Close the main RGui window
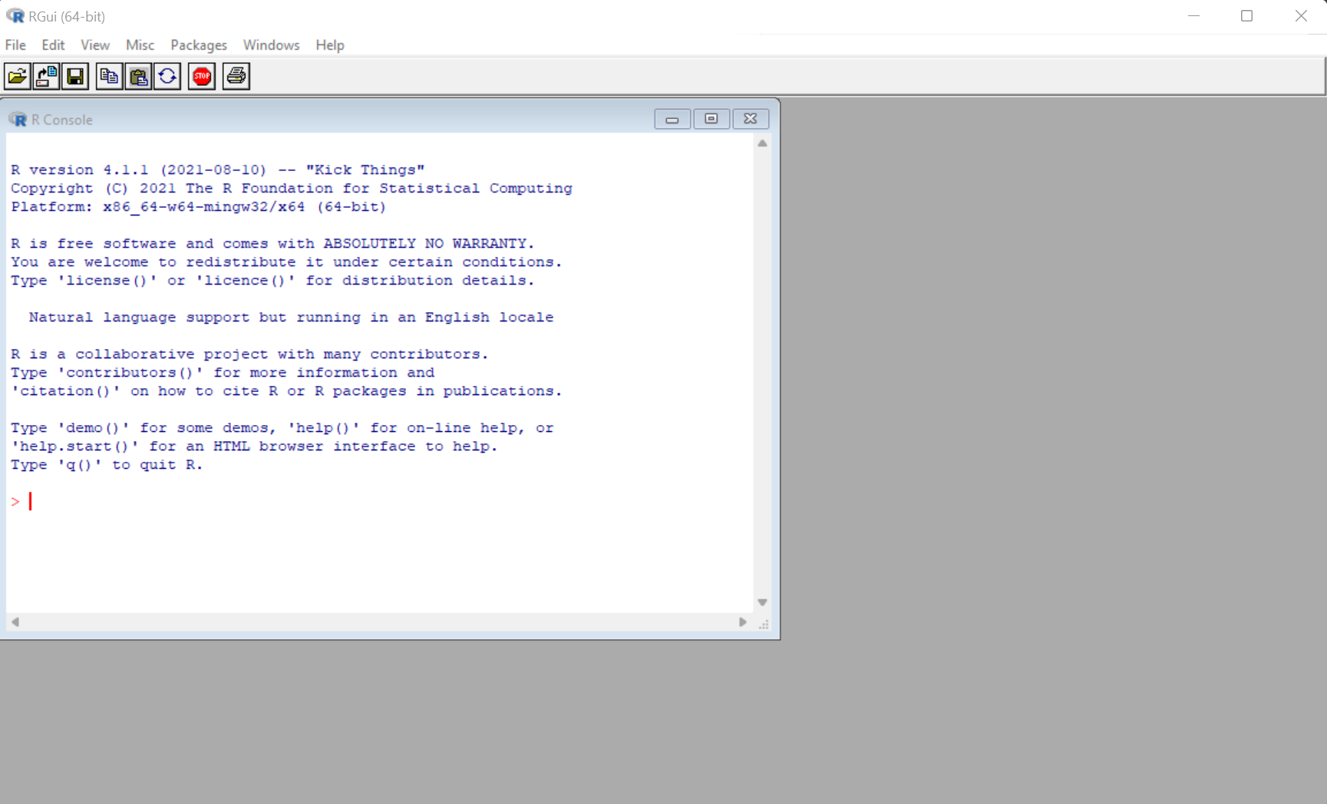The height and width of the screenshot is (804, 1327). [x=1301, y=16]
